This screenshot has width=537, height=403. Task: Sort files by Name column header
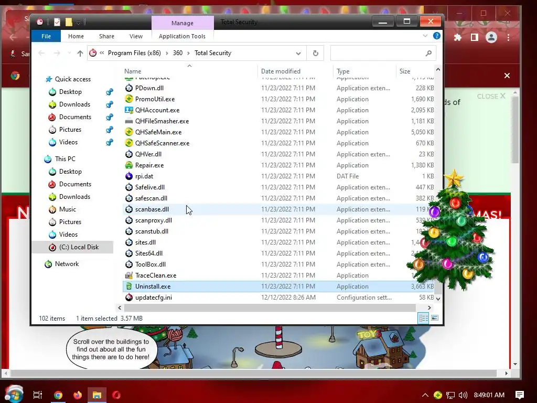[133, 71]
